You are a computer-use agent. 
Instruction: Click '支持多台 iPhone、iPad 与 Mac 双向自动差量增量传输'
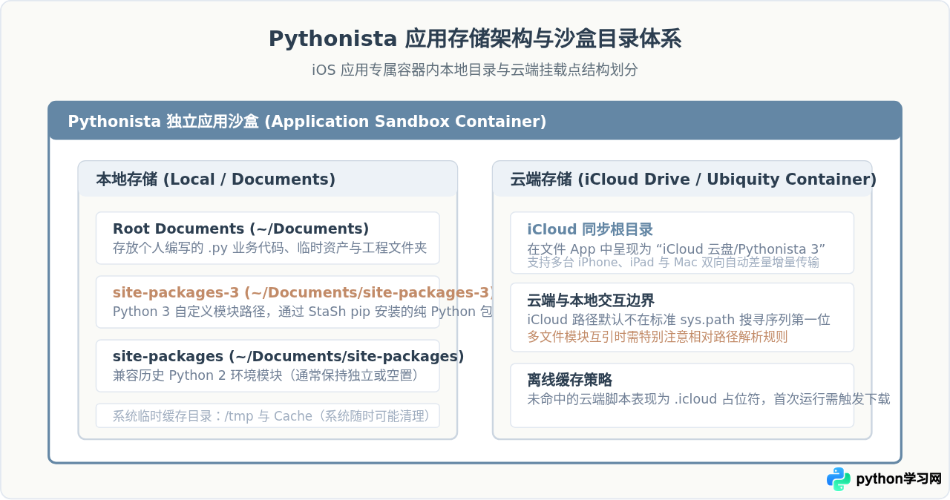click(x=673, y=263)
